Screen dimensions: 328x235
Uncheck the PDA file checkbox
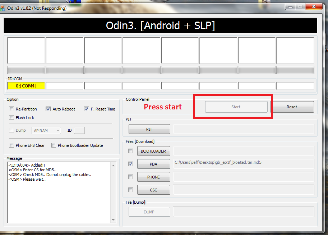pos(130,164)
